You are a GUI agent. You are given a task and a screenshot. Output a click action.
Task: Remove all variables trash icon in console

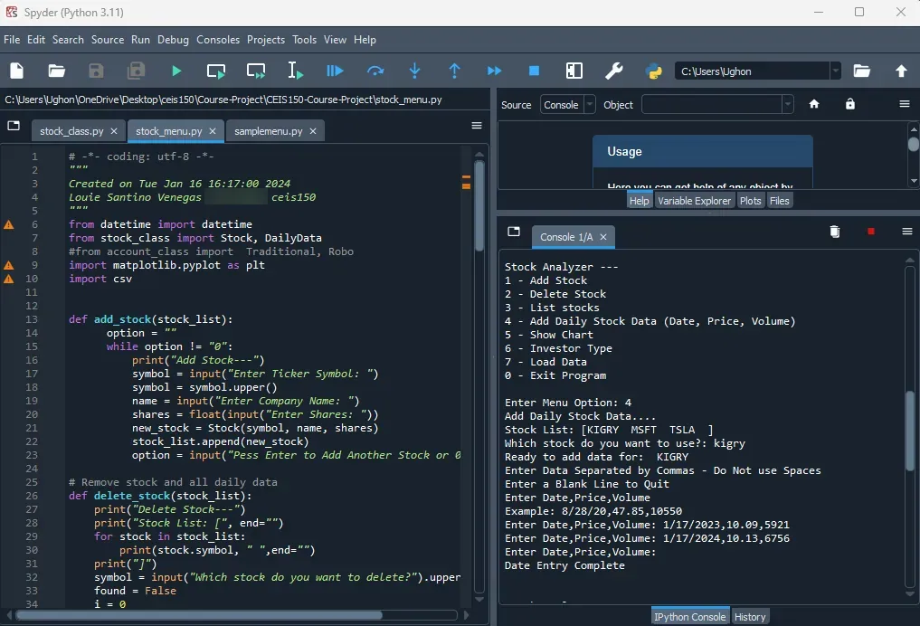coord(835,232)
